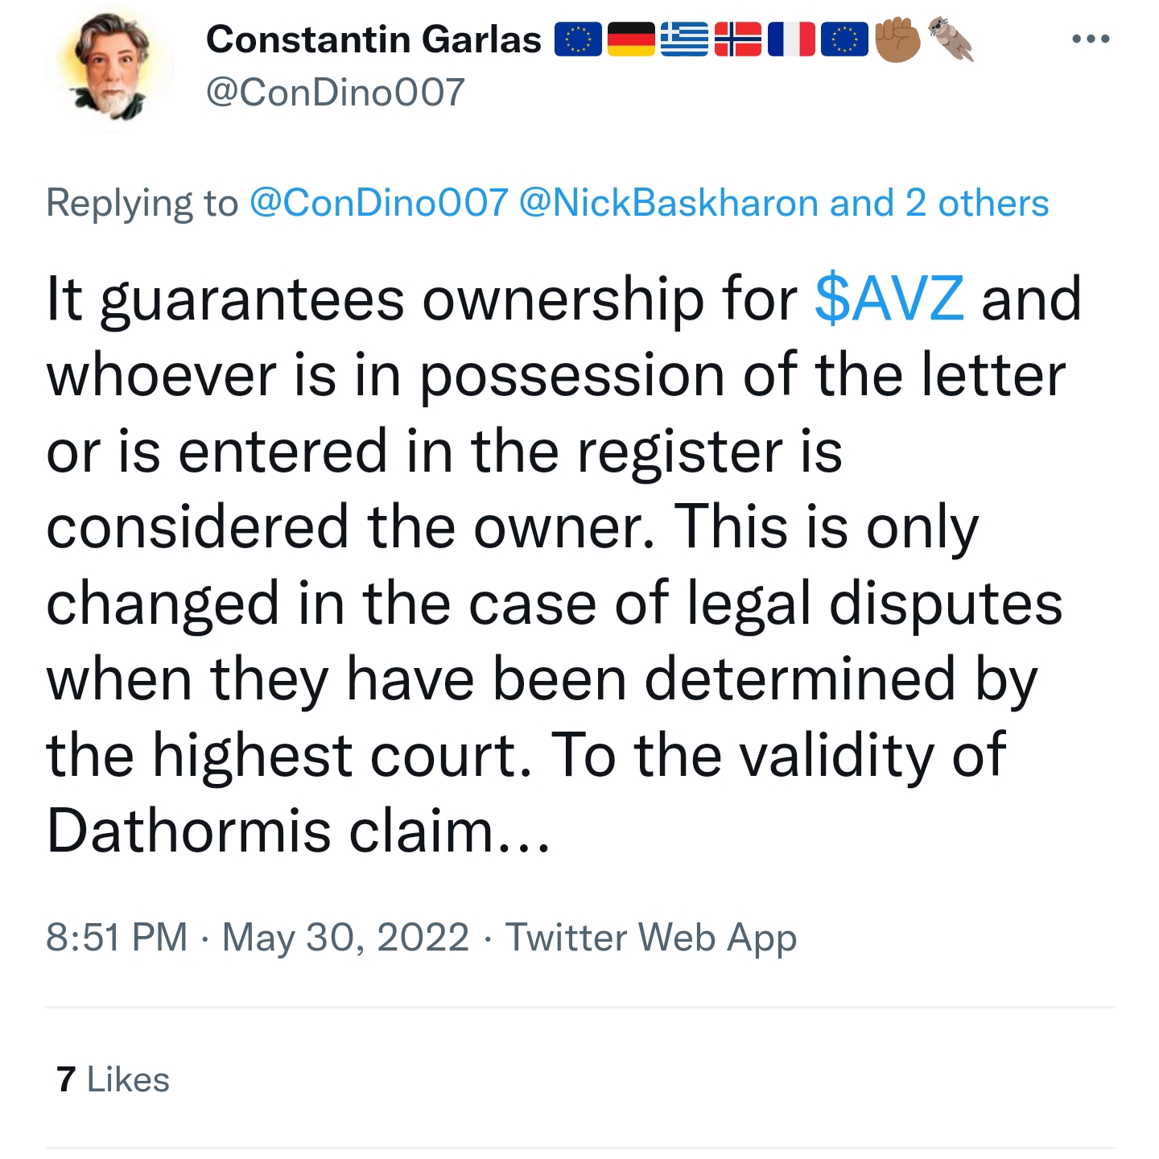Open the $AVZ cashtag link
The width and height of the screenshot is (1159, 1159).
pyautogui.click(x=889, y=299)
